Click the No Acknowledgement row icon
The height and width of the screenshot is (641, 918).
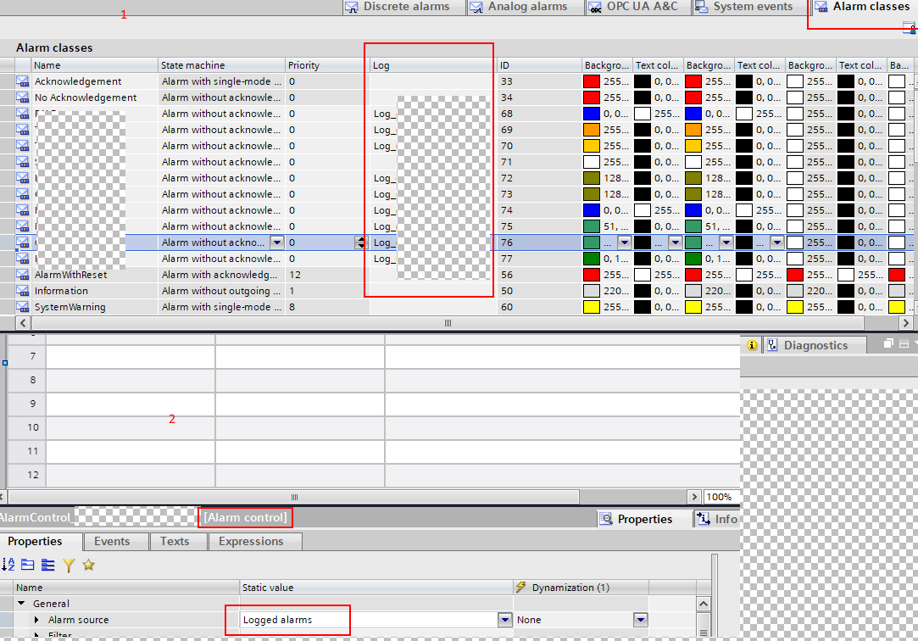coord(22,98)
